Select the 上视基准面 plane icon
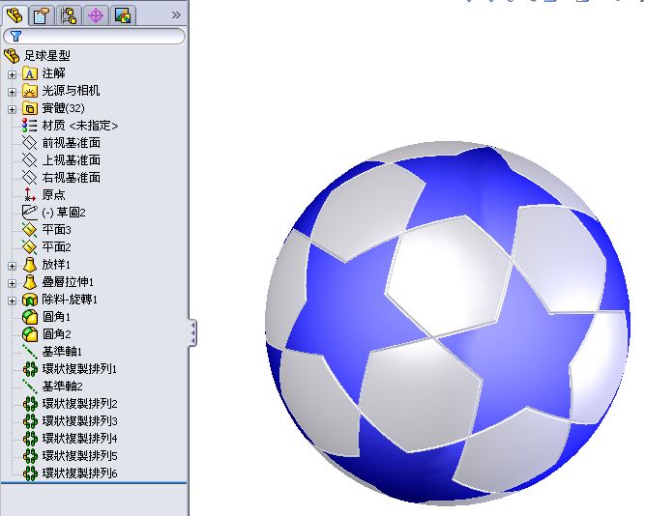Viewport: 645px width, 516px height. click(x=30, y=160)
